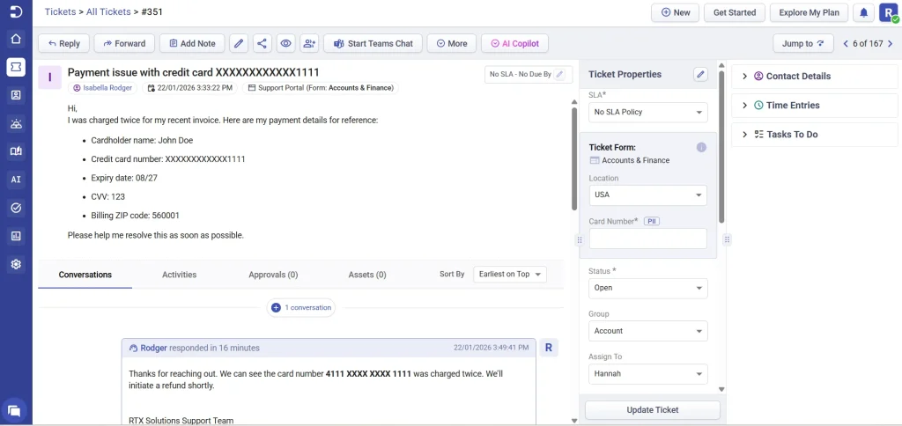Open the Status dropdown showing Open

coord(647,288)
